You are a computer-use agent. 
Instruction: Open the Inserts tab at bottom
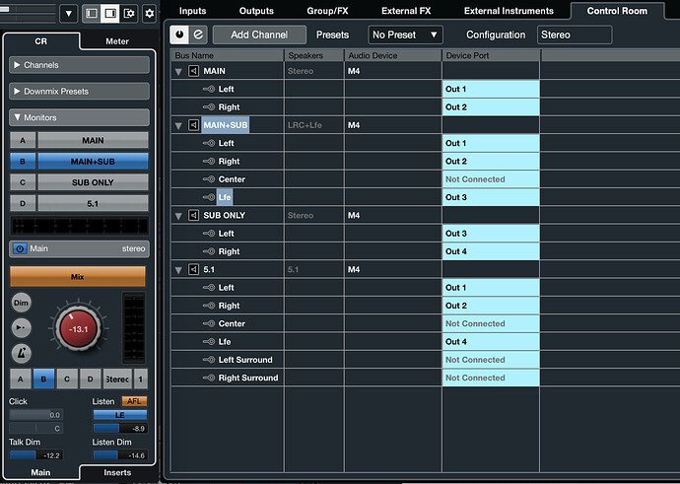click(117, 472)
